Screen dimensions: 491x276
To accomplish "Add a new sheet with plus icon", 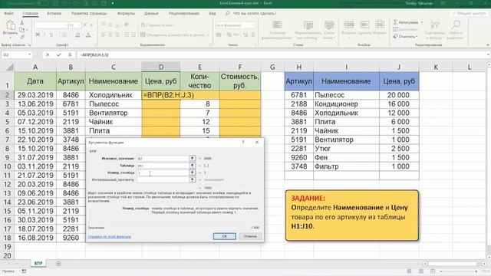I will click(x=58, y=264).
